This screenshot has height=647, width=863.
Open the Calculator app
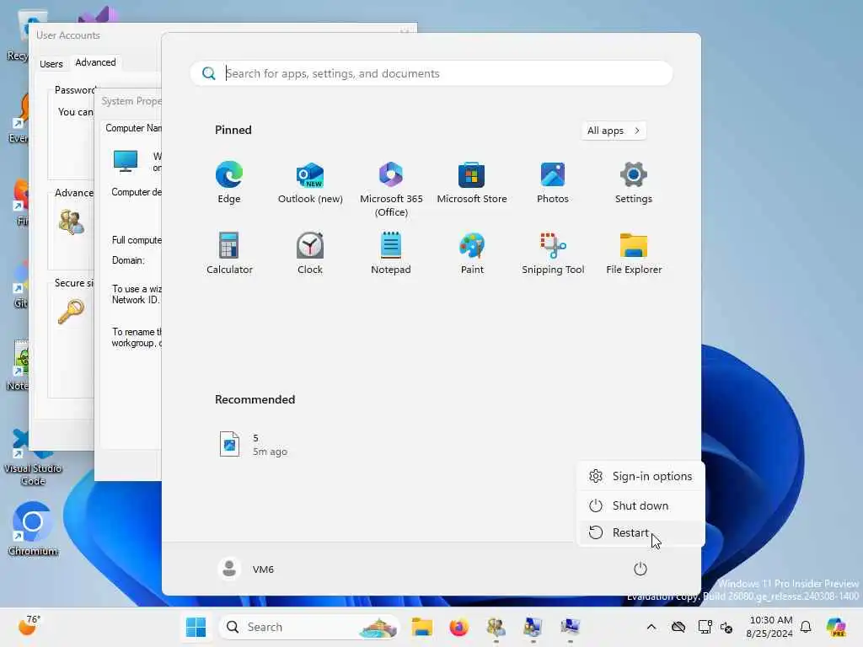pos(229,253)
